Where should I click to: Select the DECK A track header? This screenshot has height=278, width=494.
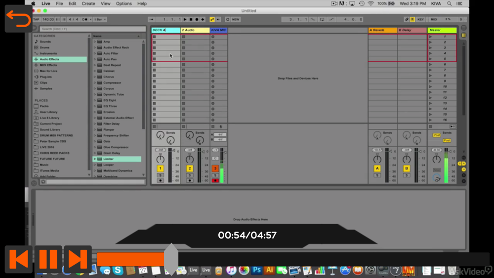(x=165, y=30)
